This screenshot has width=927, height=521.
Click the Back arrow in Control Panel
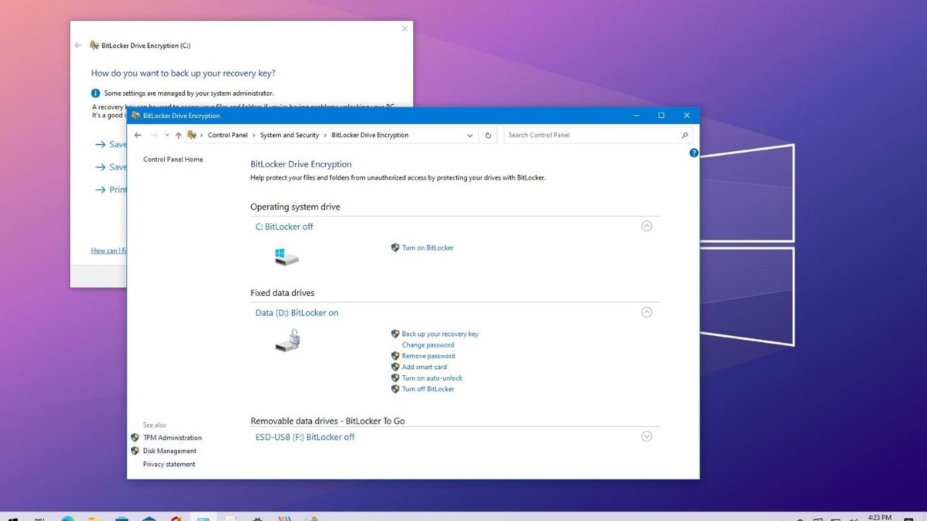138,135
